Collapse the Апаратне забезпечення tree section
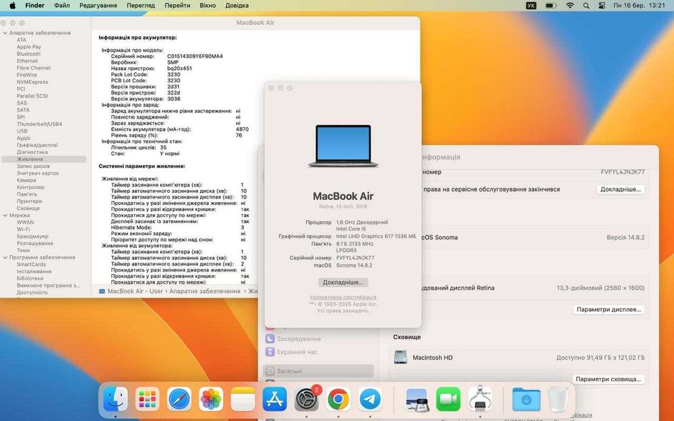The image size is (674, 421). coord(5,32)
